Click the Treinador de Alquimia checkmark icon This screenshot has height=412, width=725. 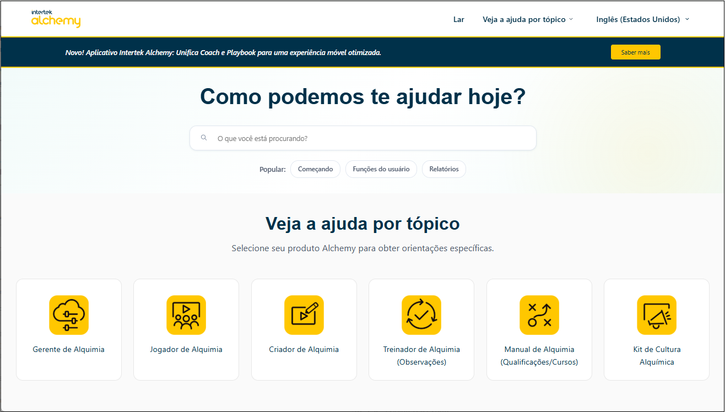coord(421,315)
